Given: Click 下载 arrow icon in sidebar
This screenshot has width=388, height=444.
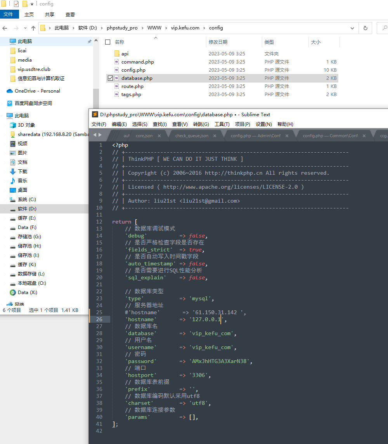Looking at the screenshot, I should (x=13, y=172).
